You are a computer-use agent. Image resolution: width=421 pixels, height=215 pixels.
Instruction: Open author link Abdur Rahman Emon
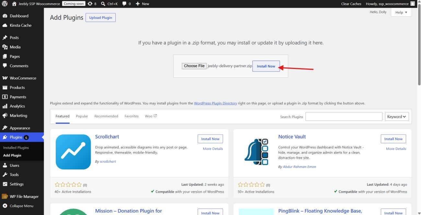[x=299, y=167]
